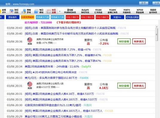The height and width of the screenshot is (118, 160).
Task: Click the dark blue button right of 财富999
Action: (132, 17)
